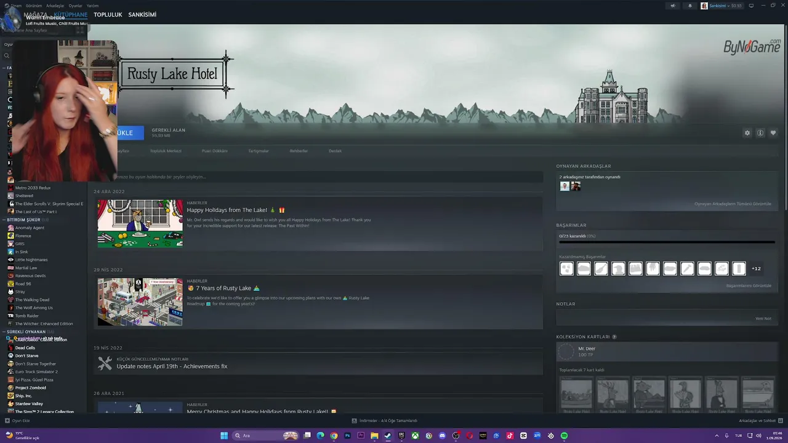The width and height of the screenshot is (788, 443).
Task: Open the Arkadaşlar menu
Action: pos(55,6)
